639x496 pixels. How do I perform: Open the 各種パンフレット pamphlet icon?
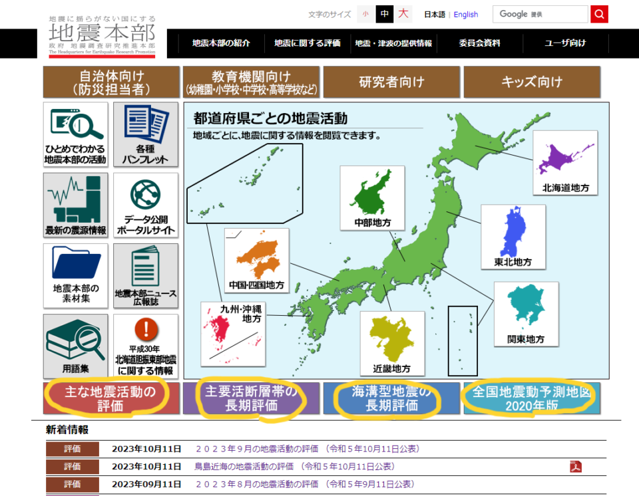(x=146, y=134)
